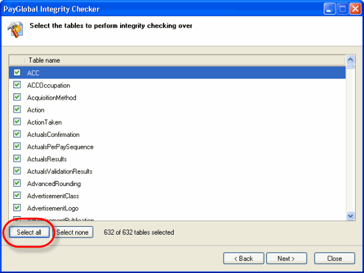The image size is (364, 273).
Task: Toggle the ActionTaken checkbox
Action: point(17,121)
